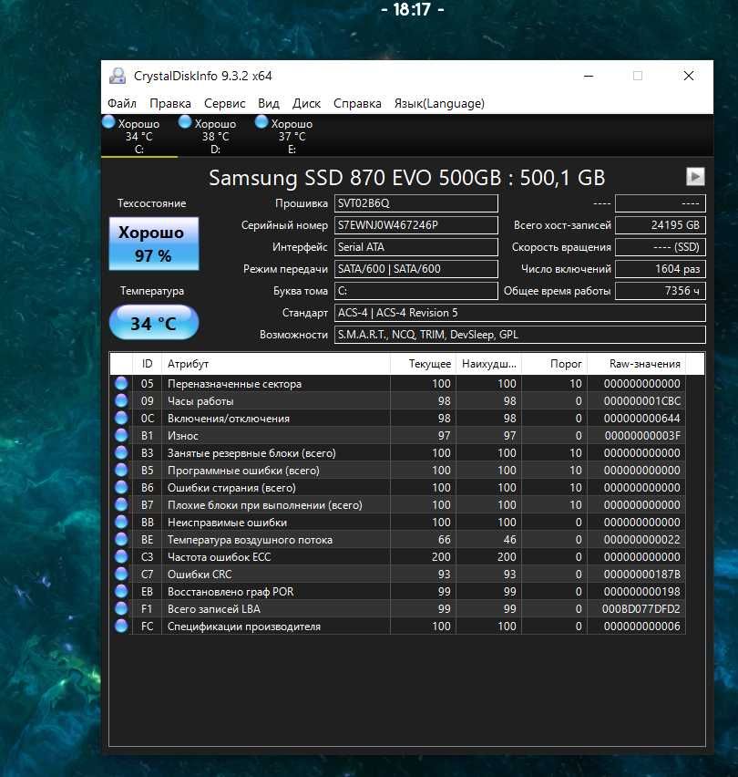Click the Порог column header

click(554, 364)
